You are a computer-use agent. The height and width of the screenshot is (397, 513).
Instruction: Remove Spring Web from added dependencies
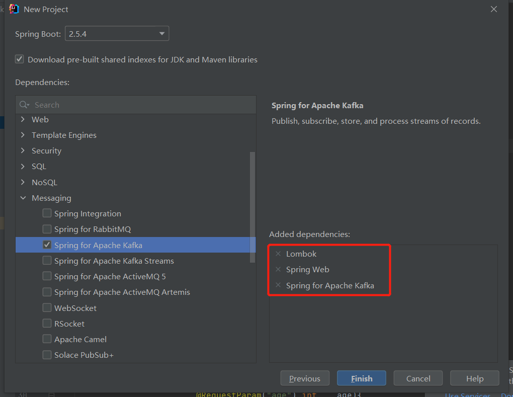[278, 269]
